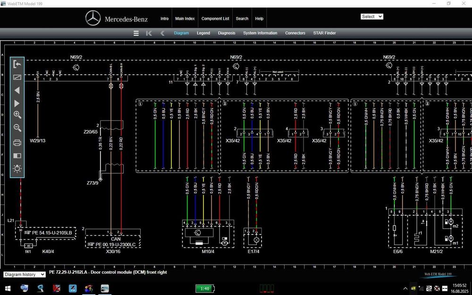This screenshot has width=472, height=295.
Task: Click component label E17/4
Action: click(x=253, y=252)
